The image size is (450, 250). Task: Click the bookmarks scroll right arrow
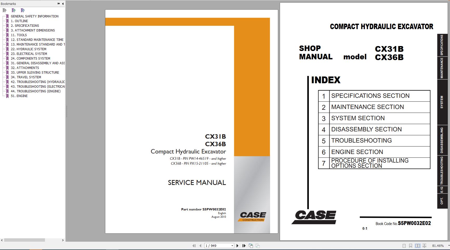(x=63, y=240)
